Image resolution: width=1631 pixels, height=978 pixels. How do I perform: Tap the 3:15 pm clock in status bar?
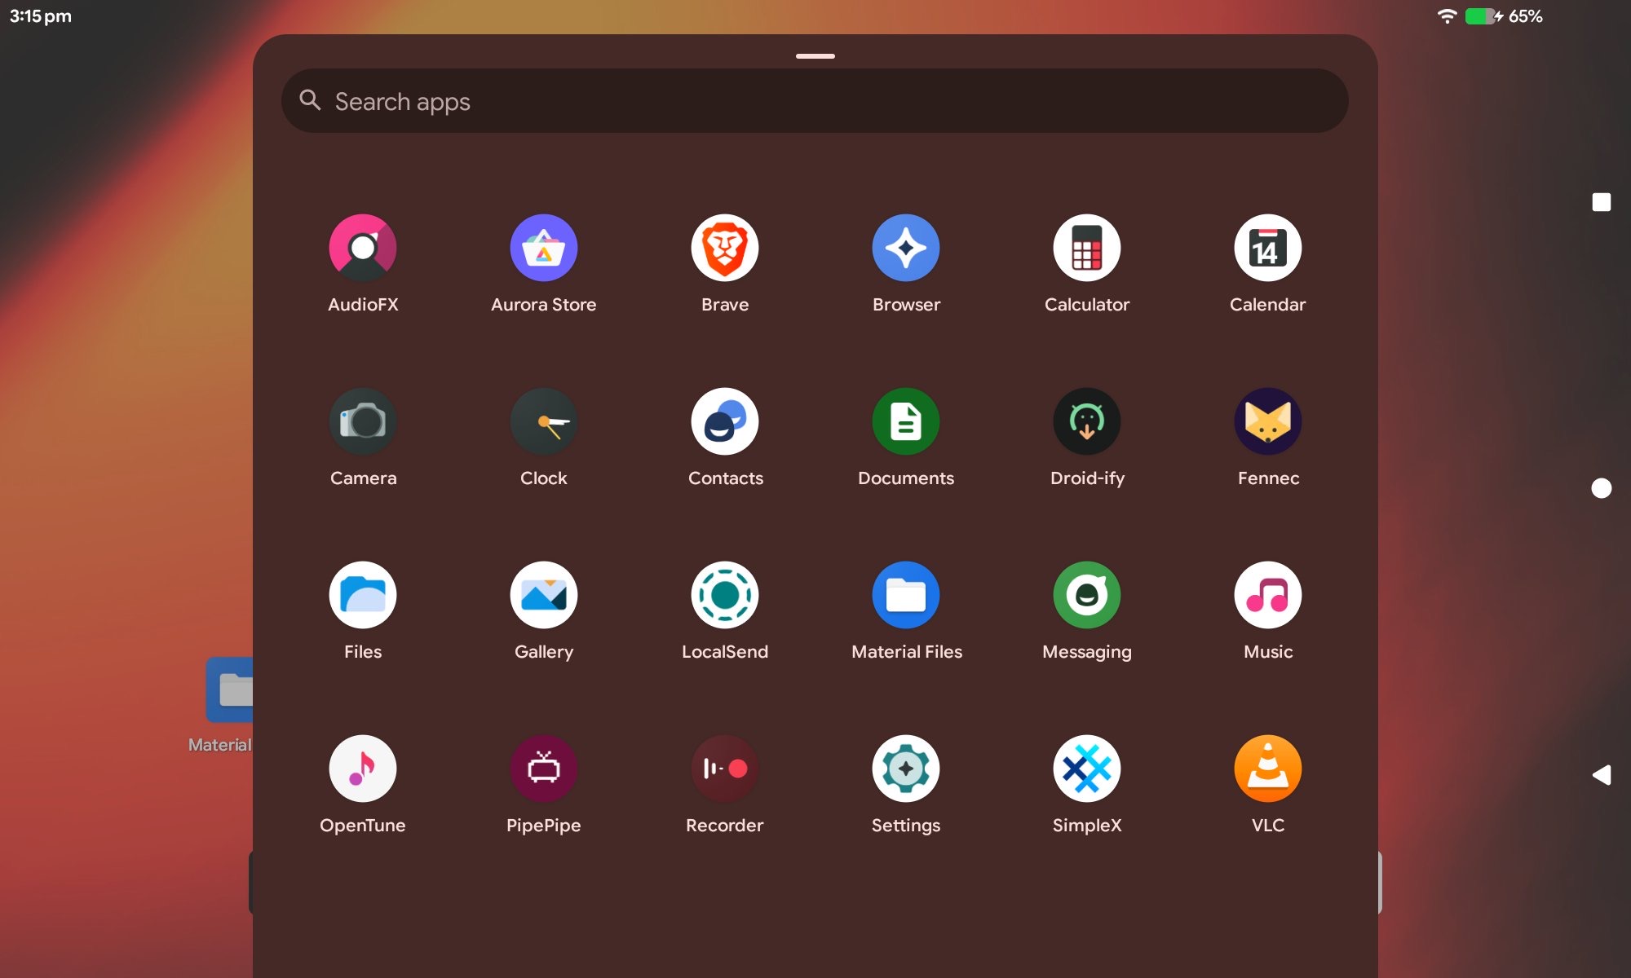41,16
